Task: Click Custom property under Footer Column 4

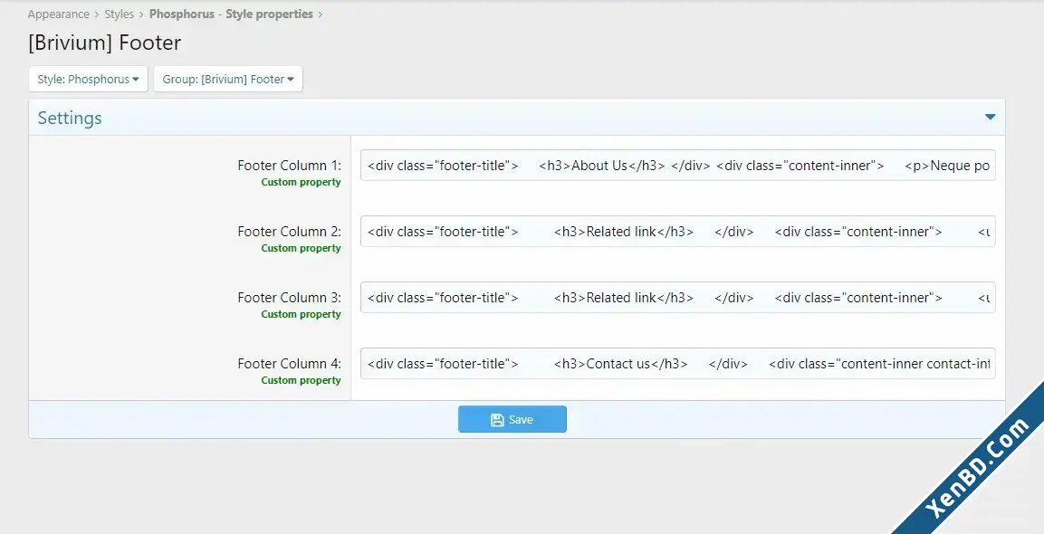Action: point(301,380)
